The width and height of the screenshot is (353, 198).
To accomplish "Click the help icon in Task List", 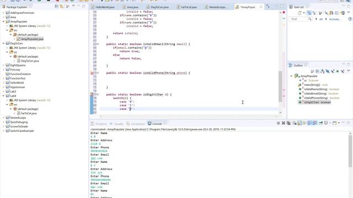I will point(350,19).
